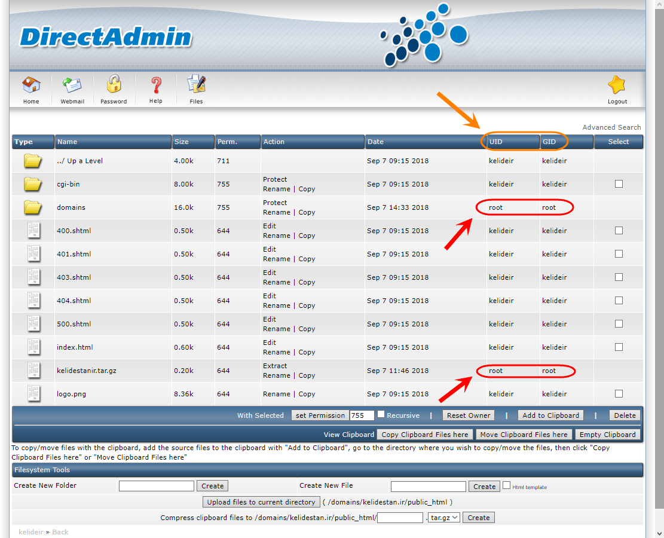Click the Up a Level folder icon

33,161
